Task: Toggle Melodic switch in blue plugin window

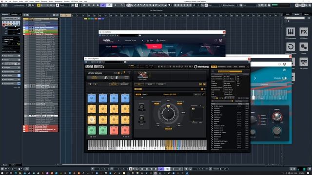Action: (284, 78)
